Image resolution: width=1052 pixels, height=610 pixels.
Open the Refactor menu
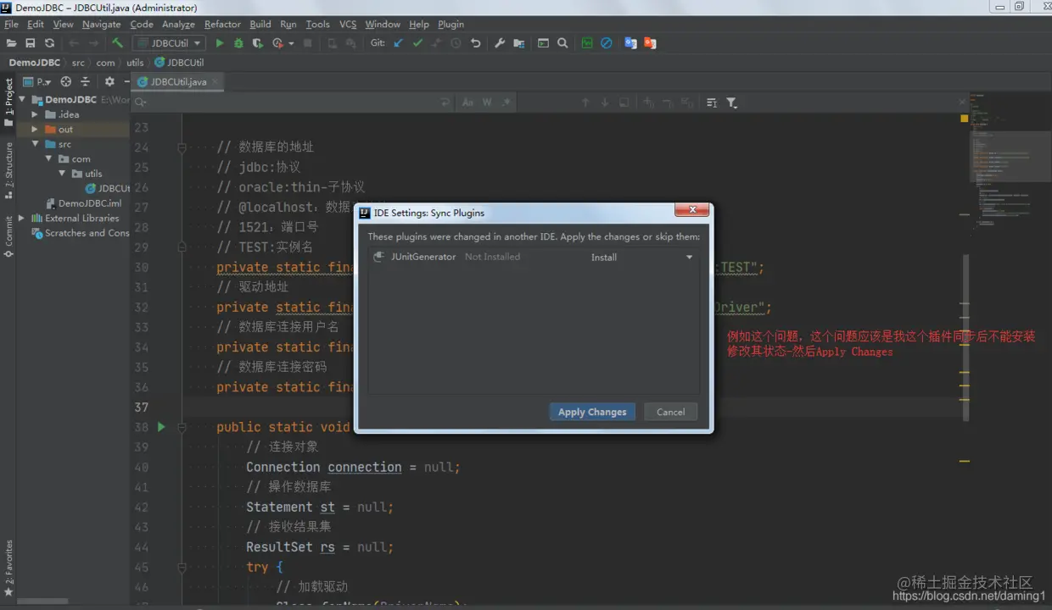(222, 24)
